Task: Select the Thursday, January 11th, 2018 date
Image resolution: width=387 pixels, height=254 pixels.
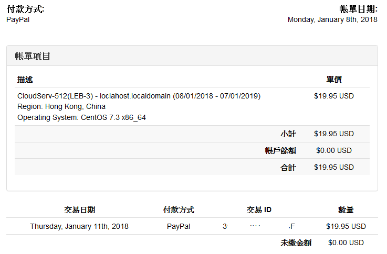Action: (x=79, y=227)
